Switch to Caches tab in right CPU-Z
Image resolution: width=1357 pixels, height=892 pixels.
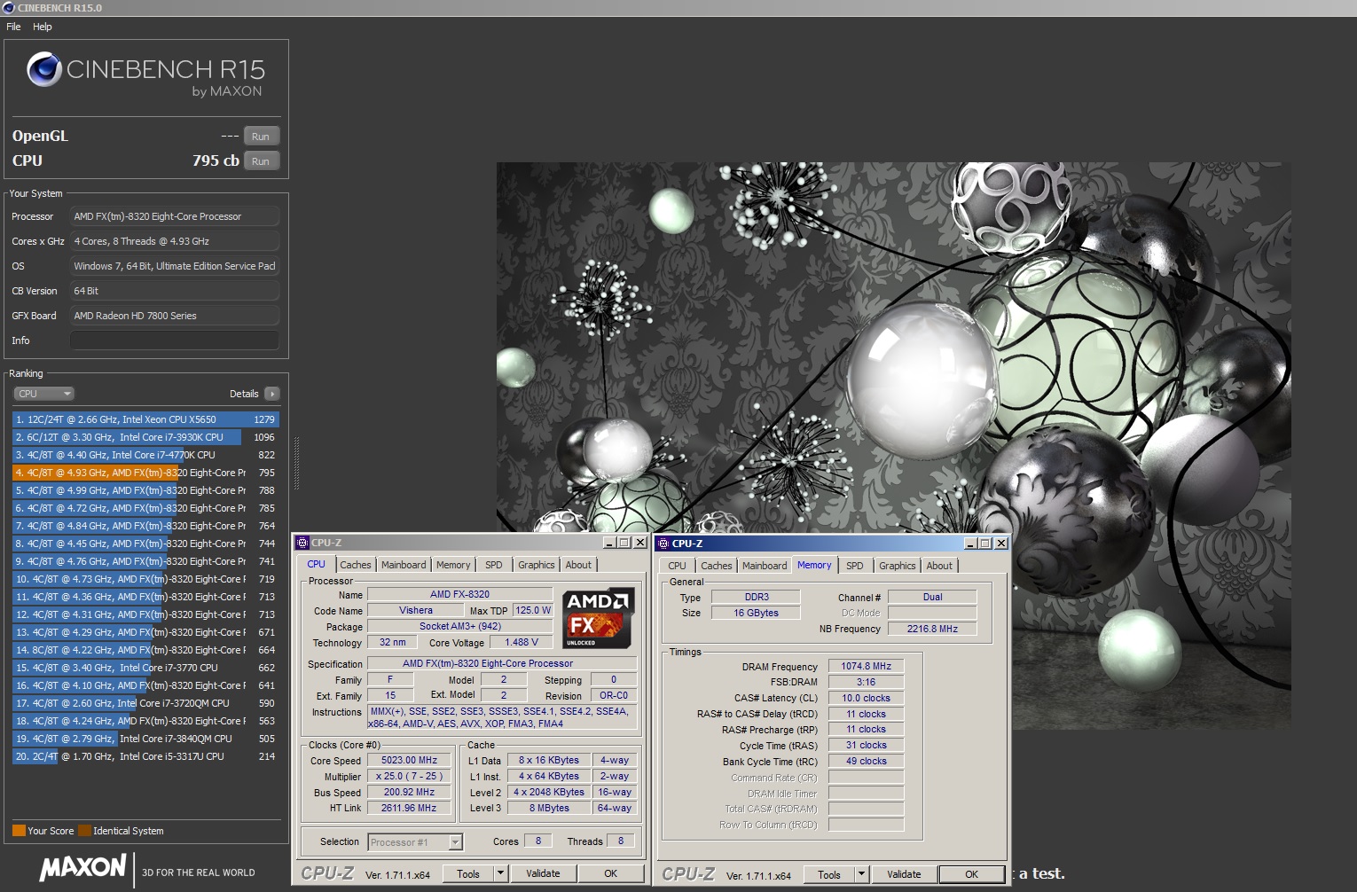(x=717, y=566)
